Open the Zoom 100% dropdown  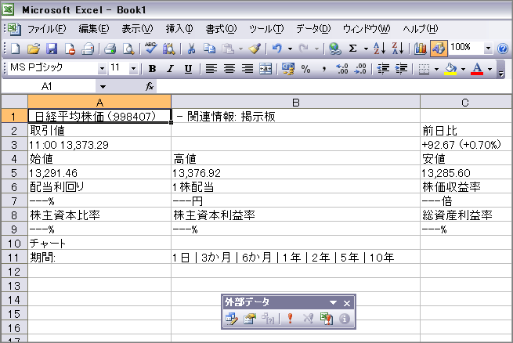(488, 49)
